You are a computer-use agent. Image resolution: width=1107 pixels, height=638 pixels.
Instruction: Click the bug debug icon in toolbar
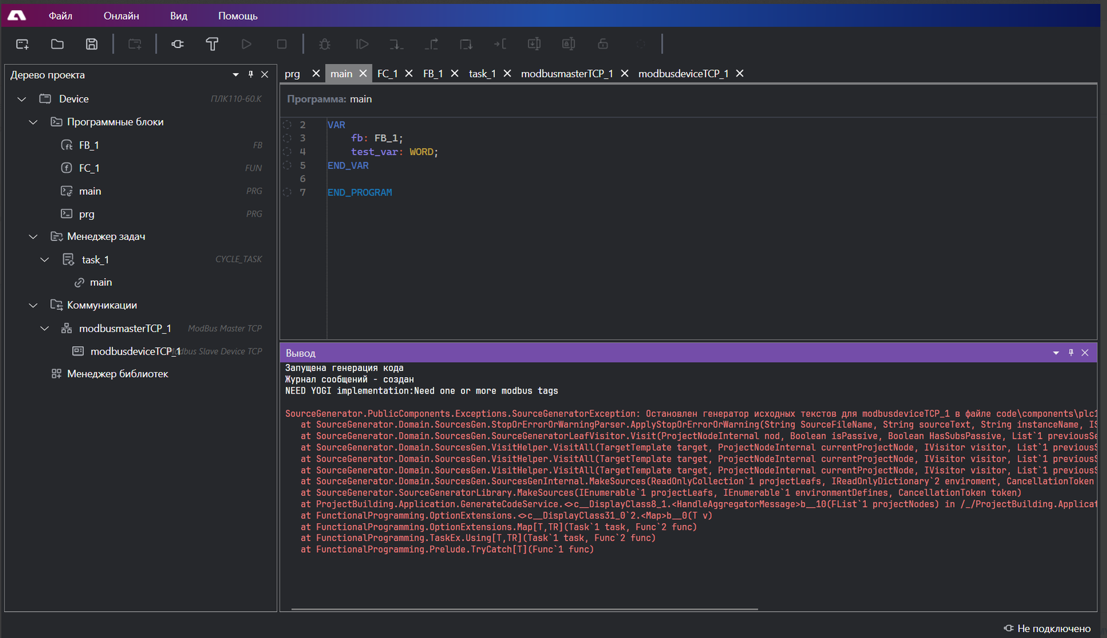[x=324, y=44]
